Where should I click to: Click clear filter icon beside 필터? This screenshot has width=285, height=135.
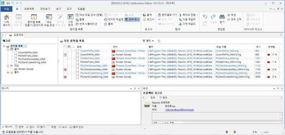click(159, 41)
